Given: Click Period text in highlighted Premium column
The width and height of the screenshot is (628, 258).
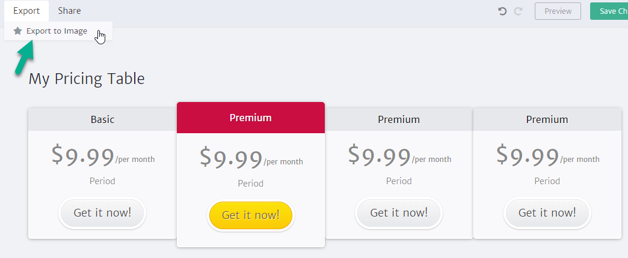Looking at the screenshot, I should [x=251, y=184].
